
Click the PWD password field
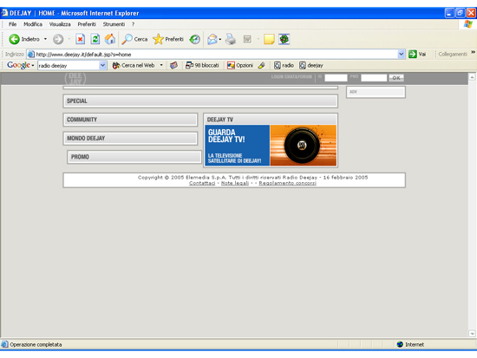point(374,78)
